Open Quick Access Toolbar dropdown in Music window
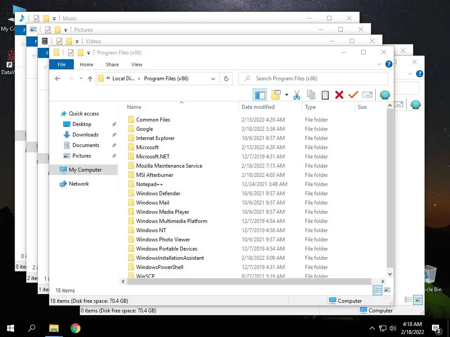The height and width of the screenshot is (337, 450). pyautogui.click(x=54, y=18)
